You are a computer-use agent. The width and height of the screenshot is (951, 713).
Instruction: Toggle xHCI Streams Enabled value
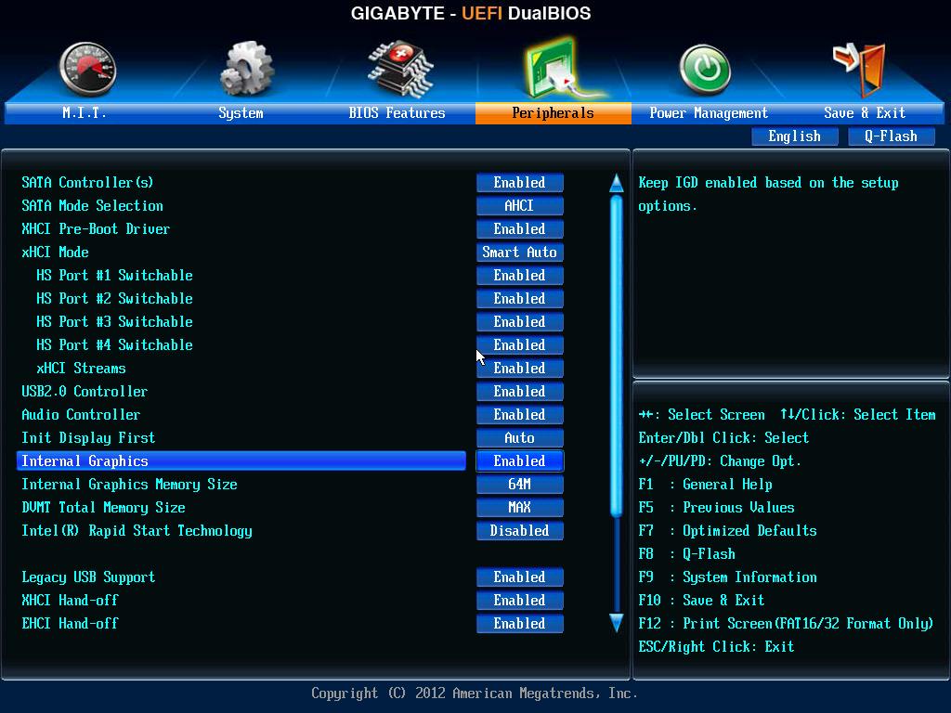click(x=520, y=368)
